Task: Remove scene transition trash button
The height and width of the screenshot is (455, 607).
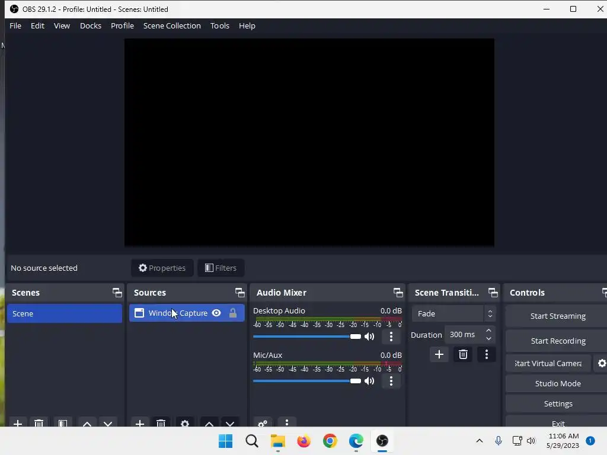Action: 463,354
